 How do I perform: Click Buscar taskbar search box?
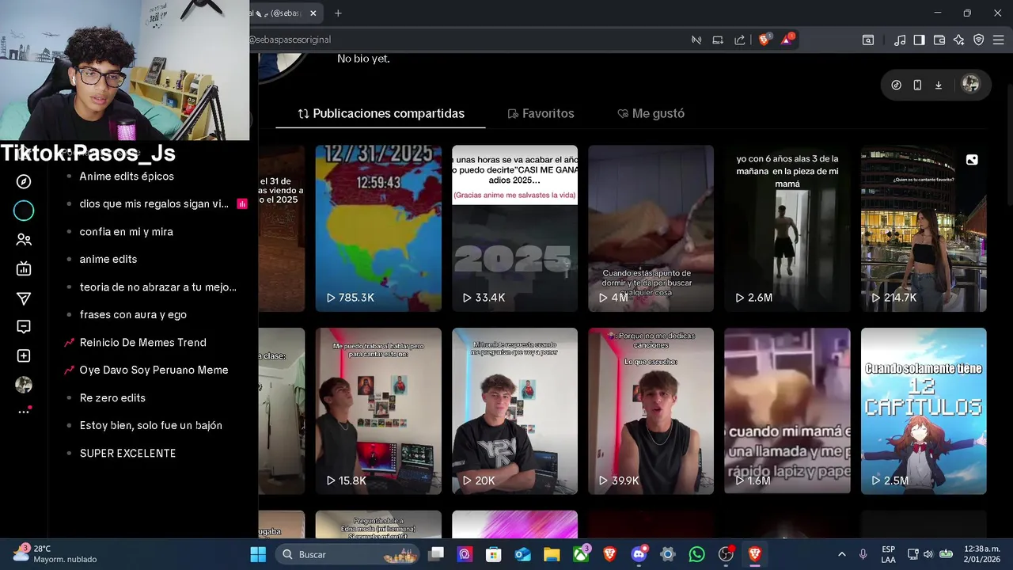click(347, 554)
